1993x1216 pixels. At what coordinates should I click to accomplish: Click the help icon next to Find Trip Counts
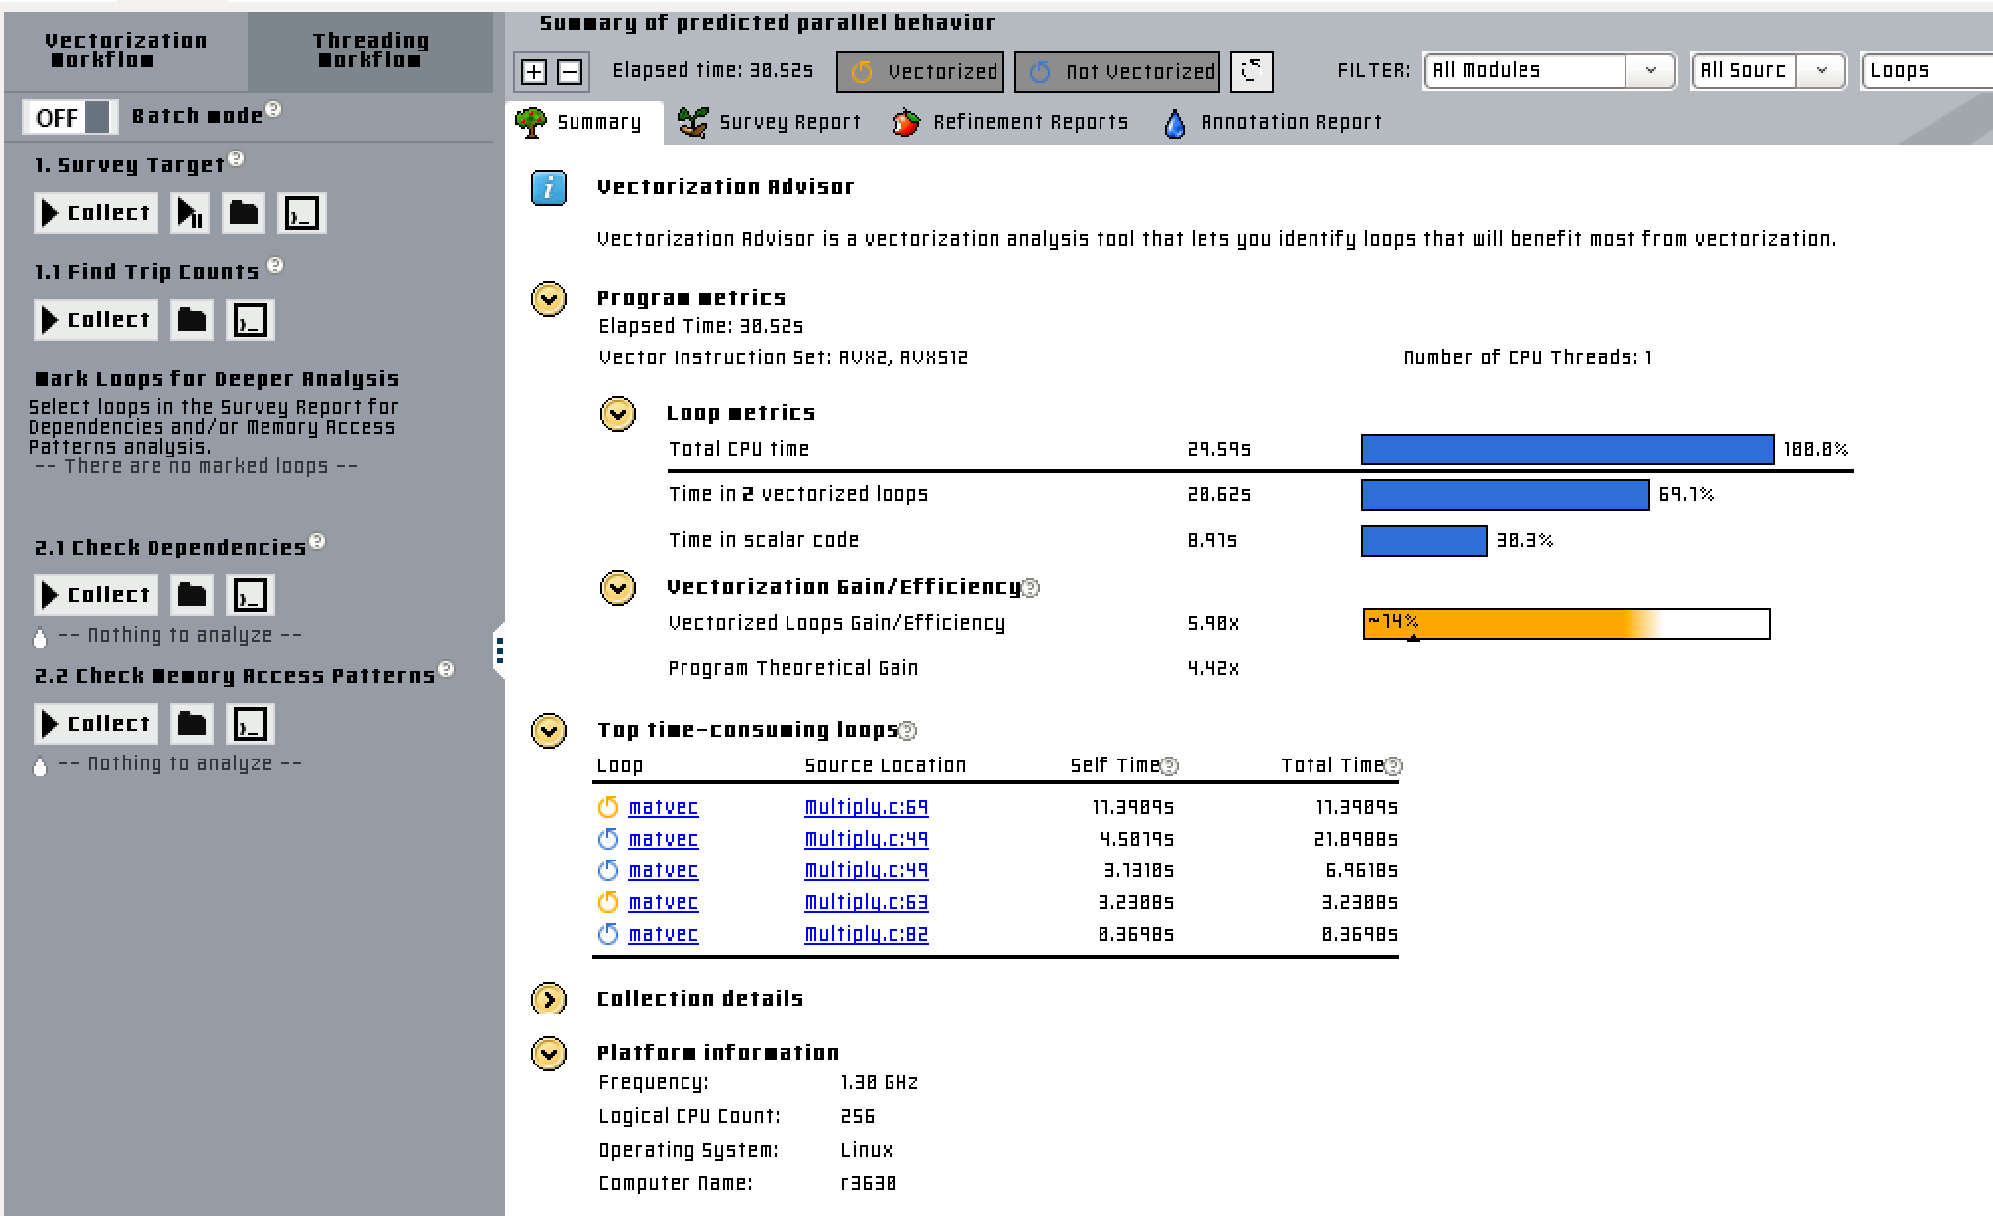pyautogui.click(x=276, y=265)
